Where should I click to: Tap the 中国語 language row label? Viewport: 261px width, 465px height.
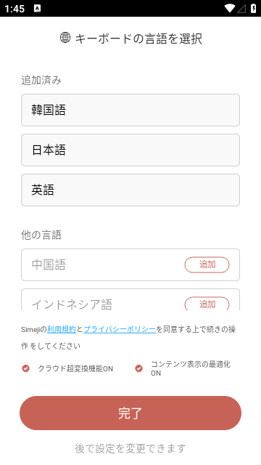(49, 264)
